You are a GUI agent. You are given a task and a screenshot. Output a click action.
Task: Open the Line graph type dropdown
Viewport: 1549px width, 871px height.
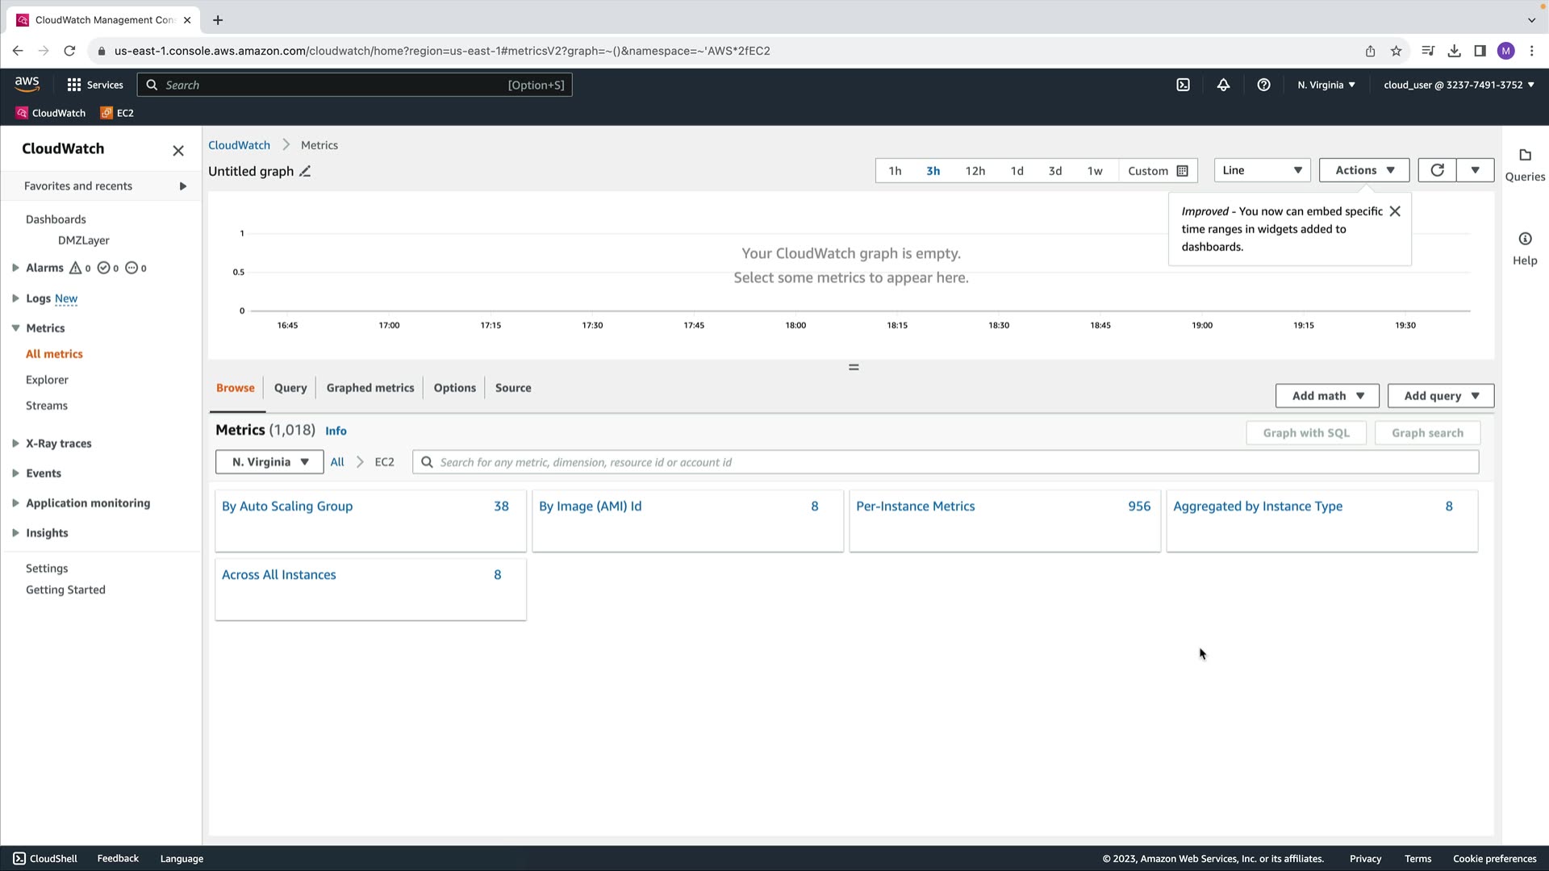coord(1262,170)
